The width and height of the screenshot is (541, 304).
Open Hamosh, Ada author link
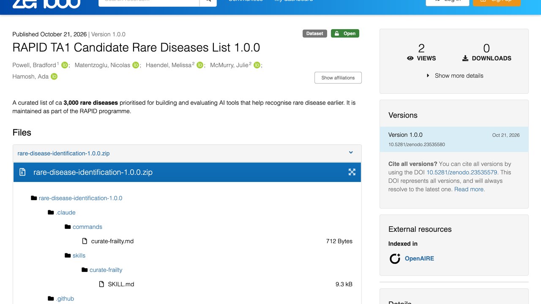tap(30, 76)
